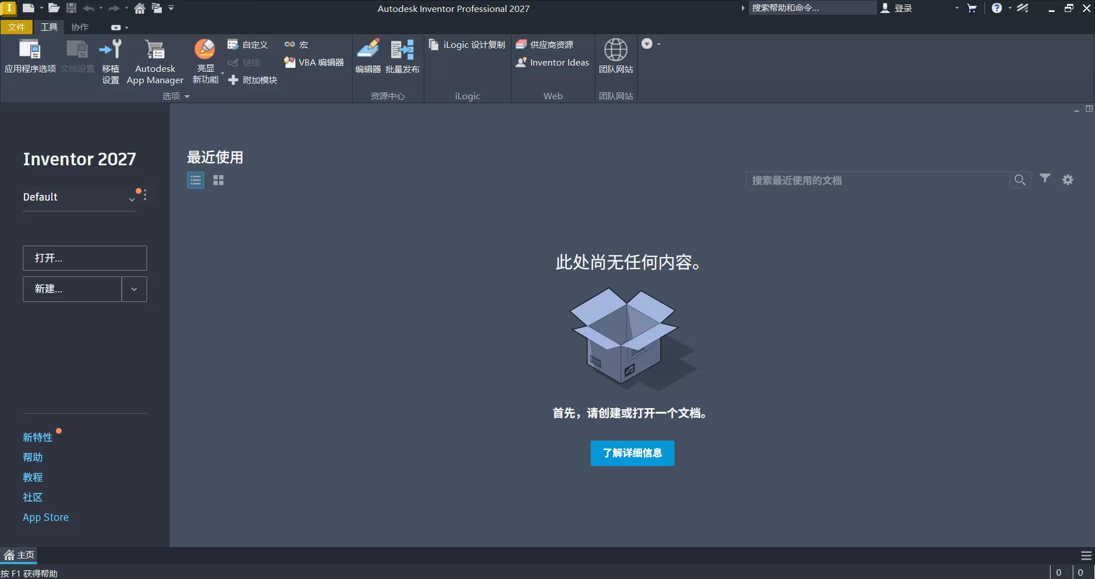1095x579 pixels.
Task: Open the Default project dropdown
Action: tap(131, 200)
